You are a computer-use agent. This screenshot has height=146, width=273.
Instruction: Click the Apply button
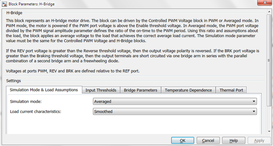259,141
